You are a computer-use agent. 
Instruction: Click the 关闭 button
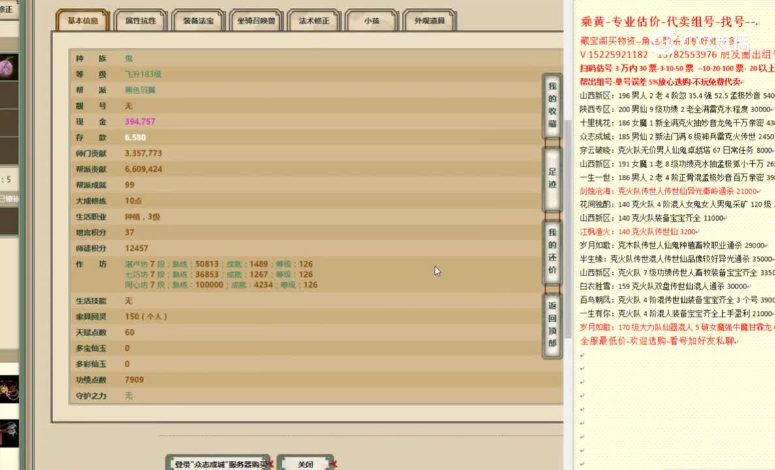coord(305,464)
